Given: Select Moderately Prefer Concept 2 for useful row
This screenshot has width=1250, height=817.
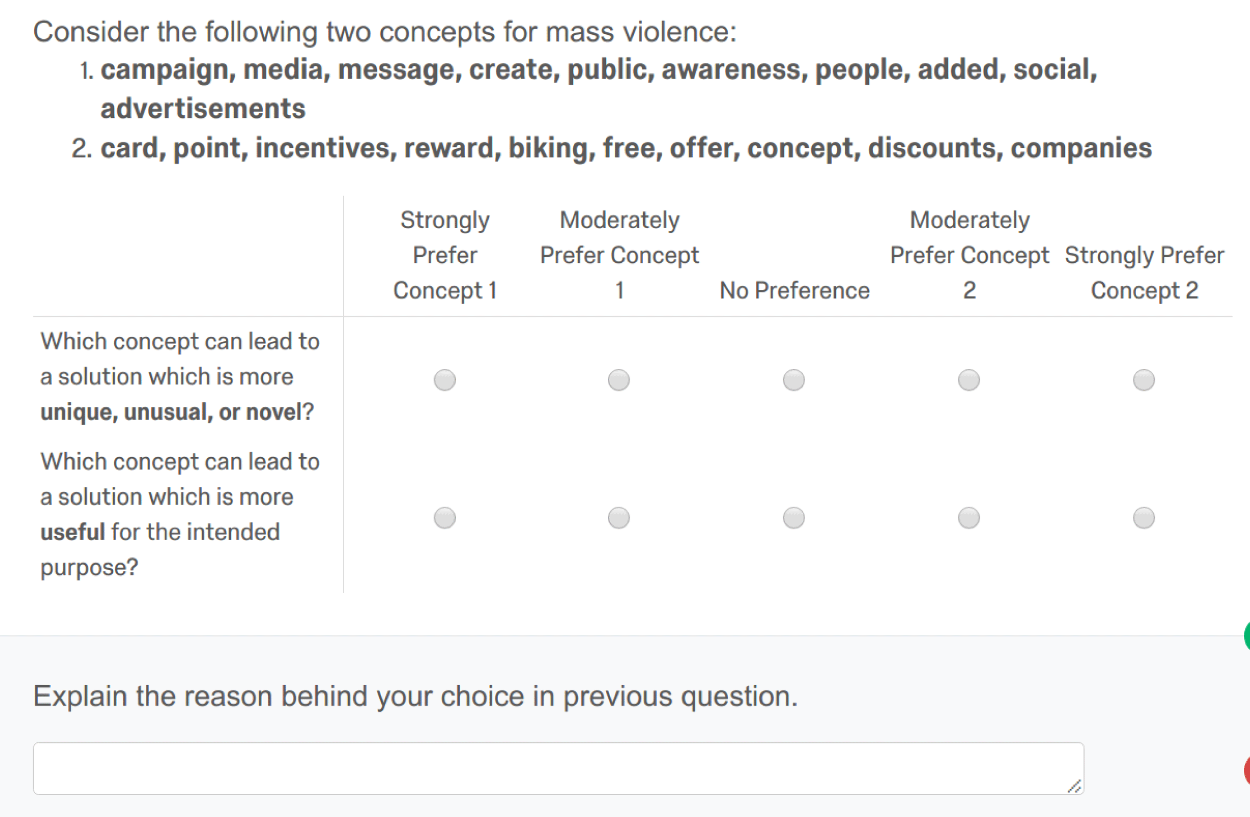Looking at the screenshot, I should click(x=969, y=518).
